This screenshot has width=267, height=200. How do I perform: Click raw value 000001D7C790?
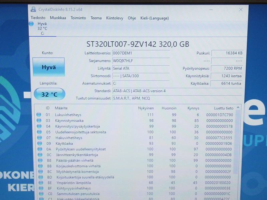[x=220, y=115]
